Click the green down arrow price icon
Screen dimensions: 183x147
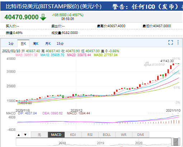point(43,17)
